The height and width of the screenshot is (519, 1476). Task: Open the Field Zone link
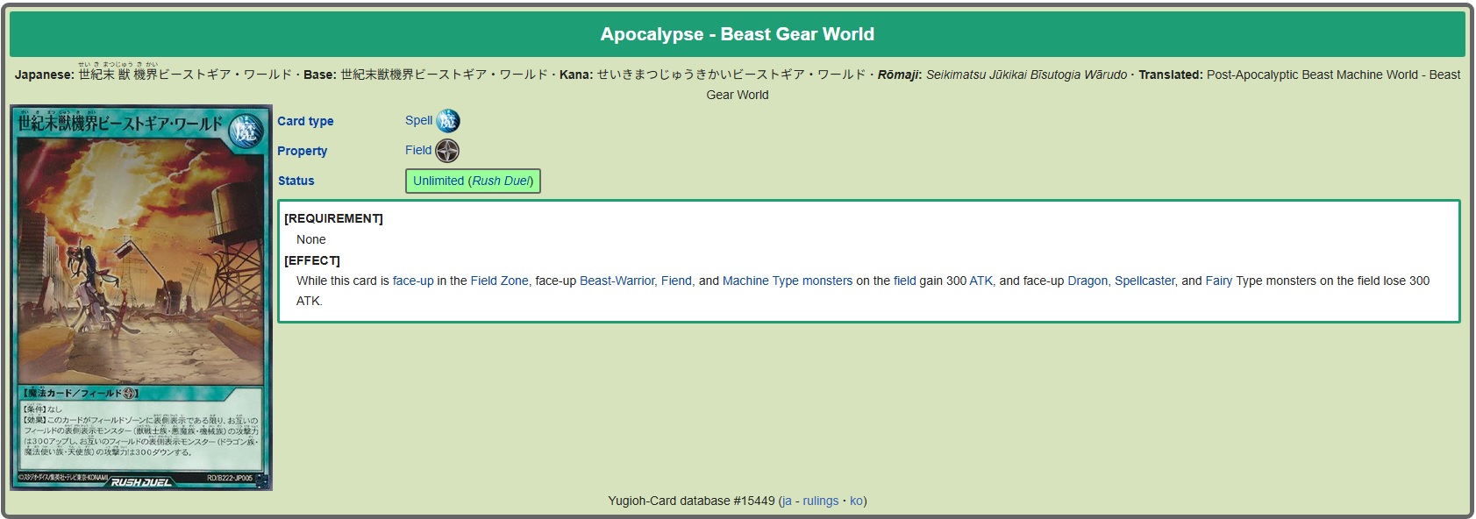(x=499, y=281)
